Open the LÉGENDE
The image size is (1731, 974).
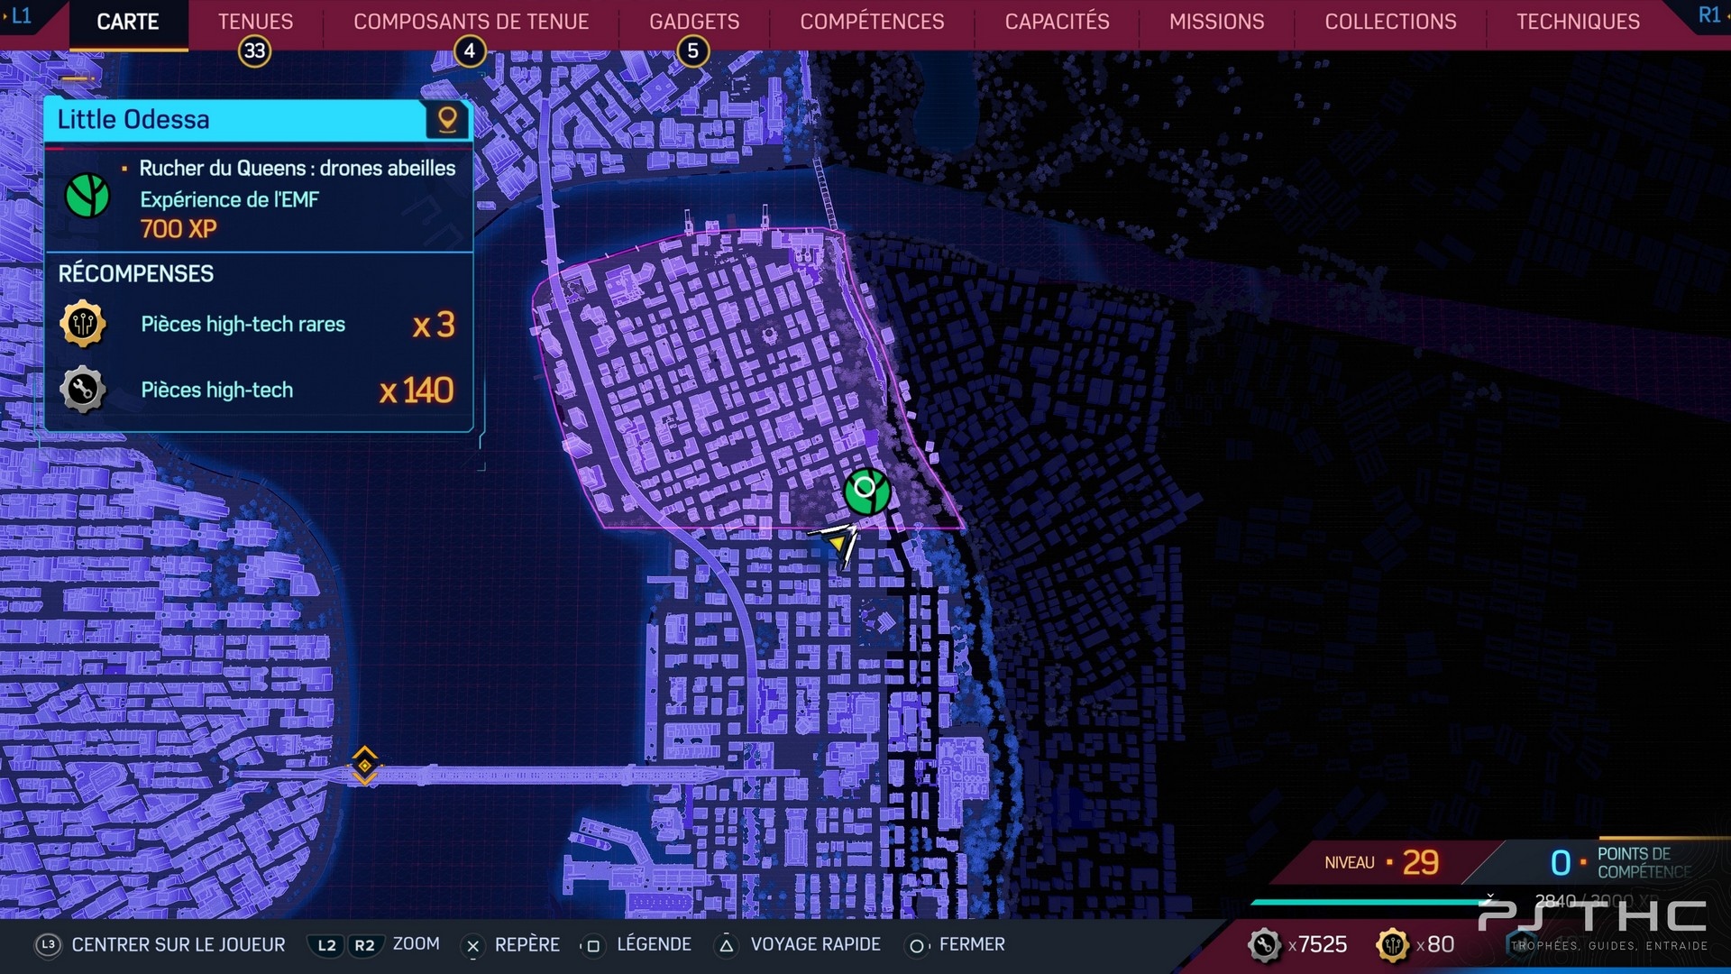pos(654,944)
